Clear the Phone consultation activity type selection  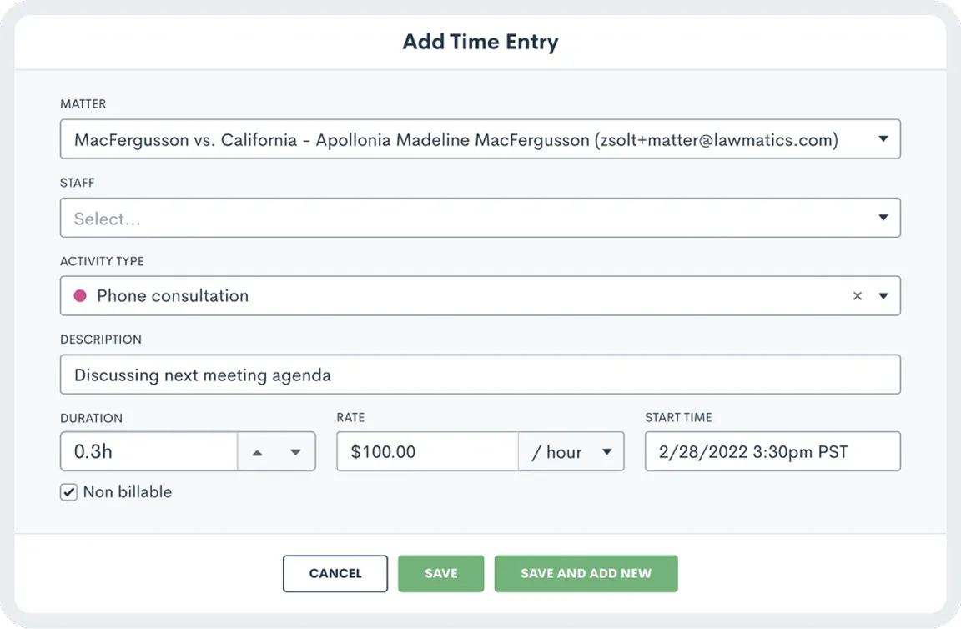pyautogui.click(x=857, y=295)
